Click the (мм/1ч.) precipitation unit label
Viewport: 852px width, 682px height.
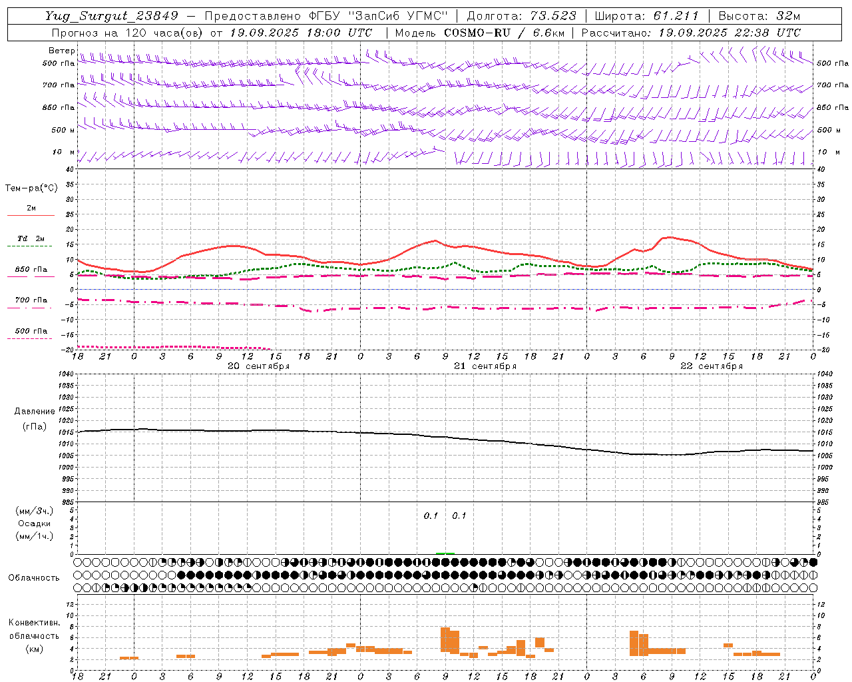pyautogui.click(x=35, y=536)
